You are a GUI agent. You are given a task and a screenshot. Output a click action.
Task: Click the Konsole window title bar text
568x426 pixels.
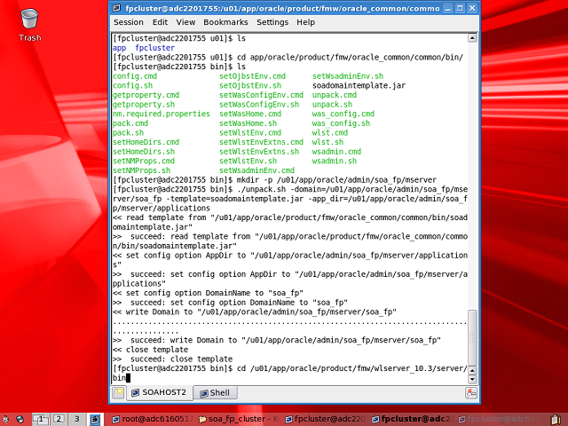[282, 8]
